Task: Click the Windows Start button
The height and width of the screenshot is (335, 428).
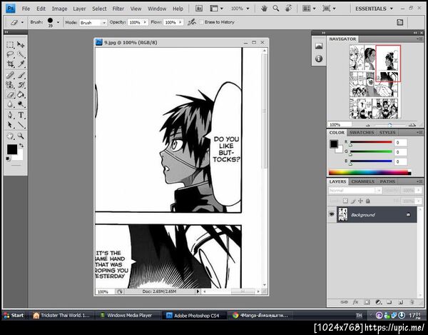Action: click(14, 315)
